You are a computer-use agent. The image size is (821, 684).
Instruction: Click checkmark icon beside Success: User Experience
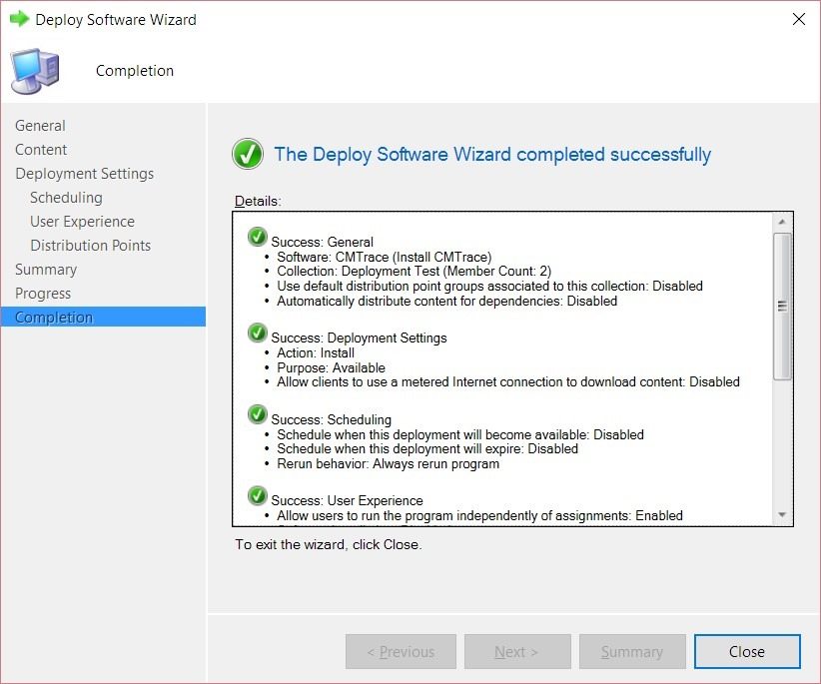257,495
